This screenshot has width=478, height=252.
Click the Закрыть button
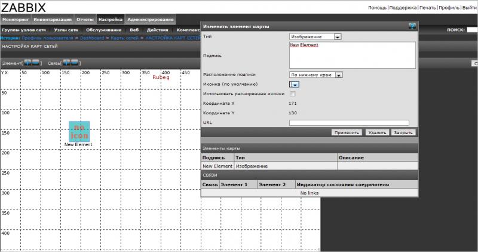(403, 132)
